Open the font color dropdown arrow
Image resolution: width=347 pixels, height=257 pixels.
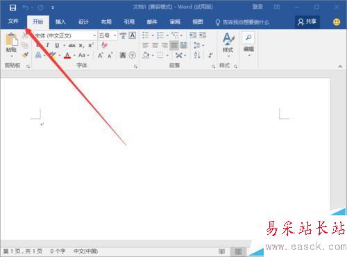point(74,56)
